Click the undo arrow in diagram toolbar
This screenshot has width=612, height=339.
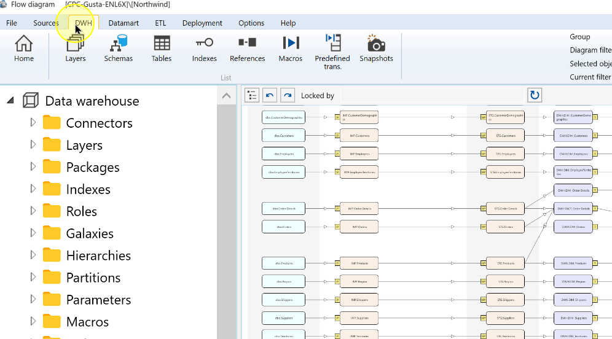[270, 95]
